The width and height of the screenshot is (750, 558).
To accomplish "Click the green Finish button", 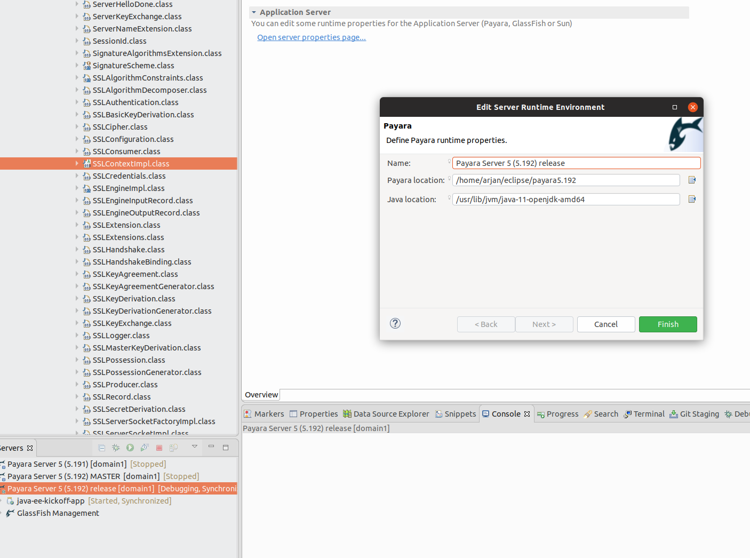I will [668, 324].
